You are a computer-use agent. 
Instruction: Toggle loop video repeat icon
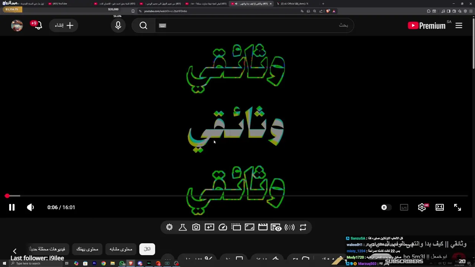[x=303, y=227]
